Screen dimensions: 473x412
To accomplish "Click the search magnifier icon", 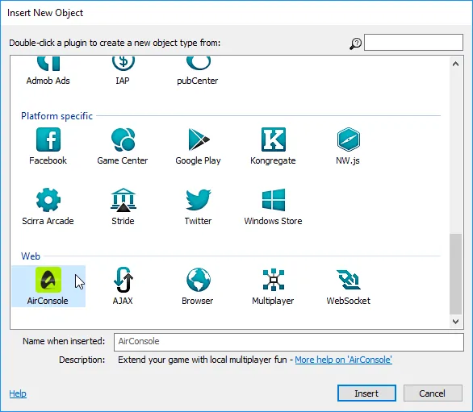I will [x=356, y=44].
